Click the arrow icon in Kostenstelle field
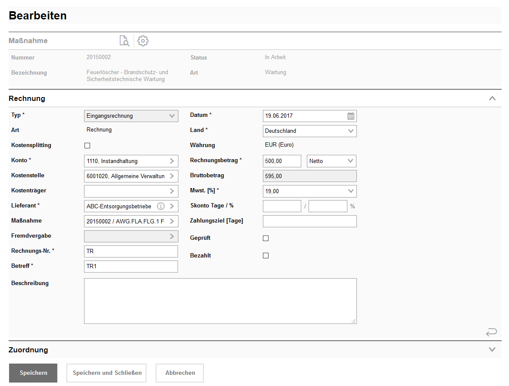 click(172, 176)
